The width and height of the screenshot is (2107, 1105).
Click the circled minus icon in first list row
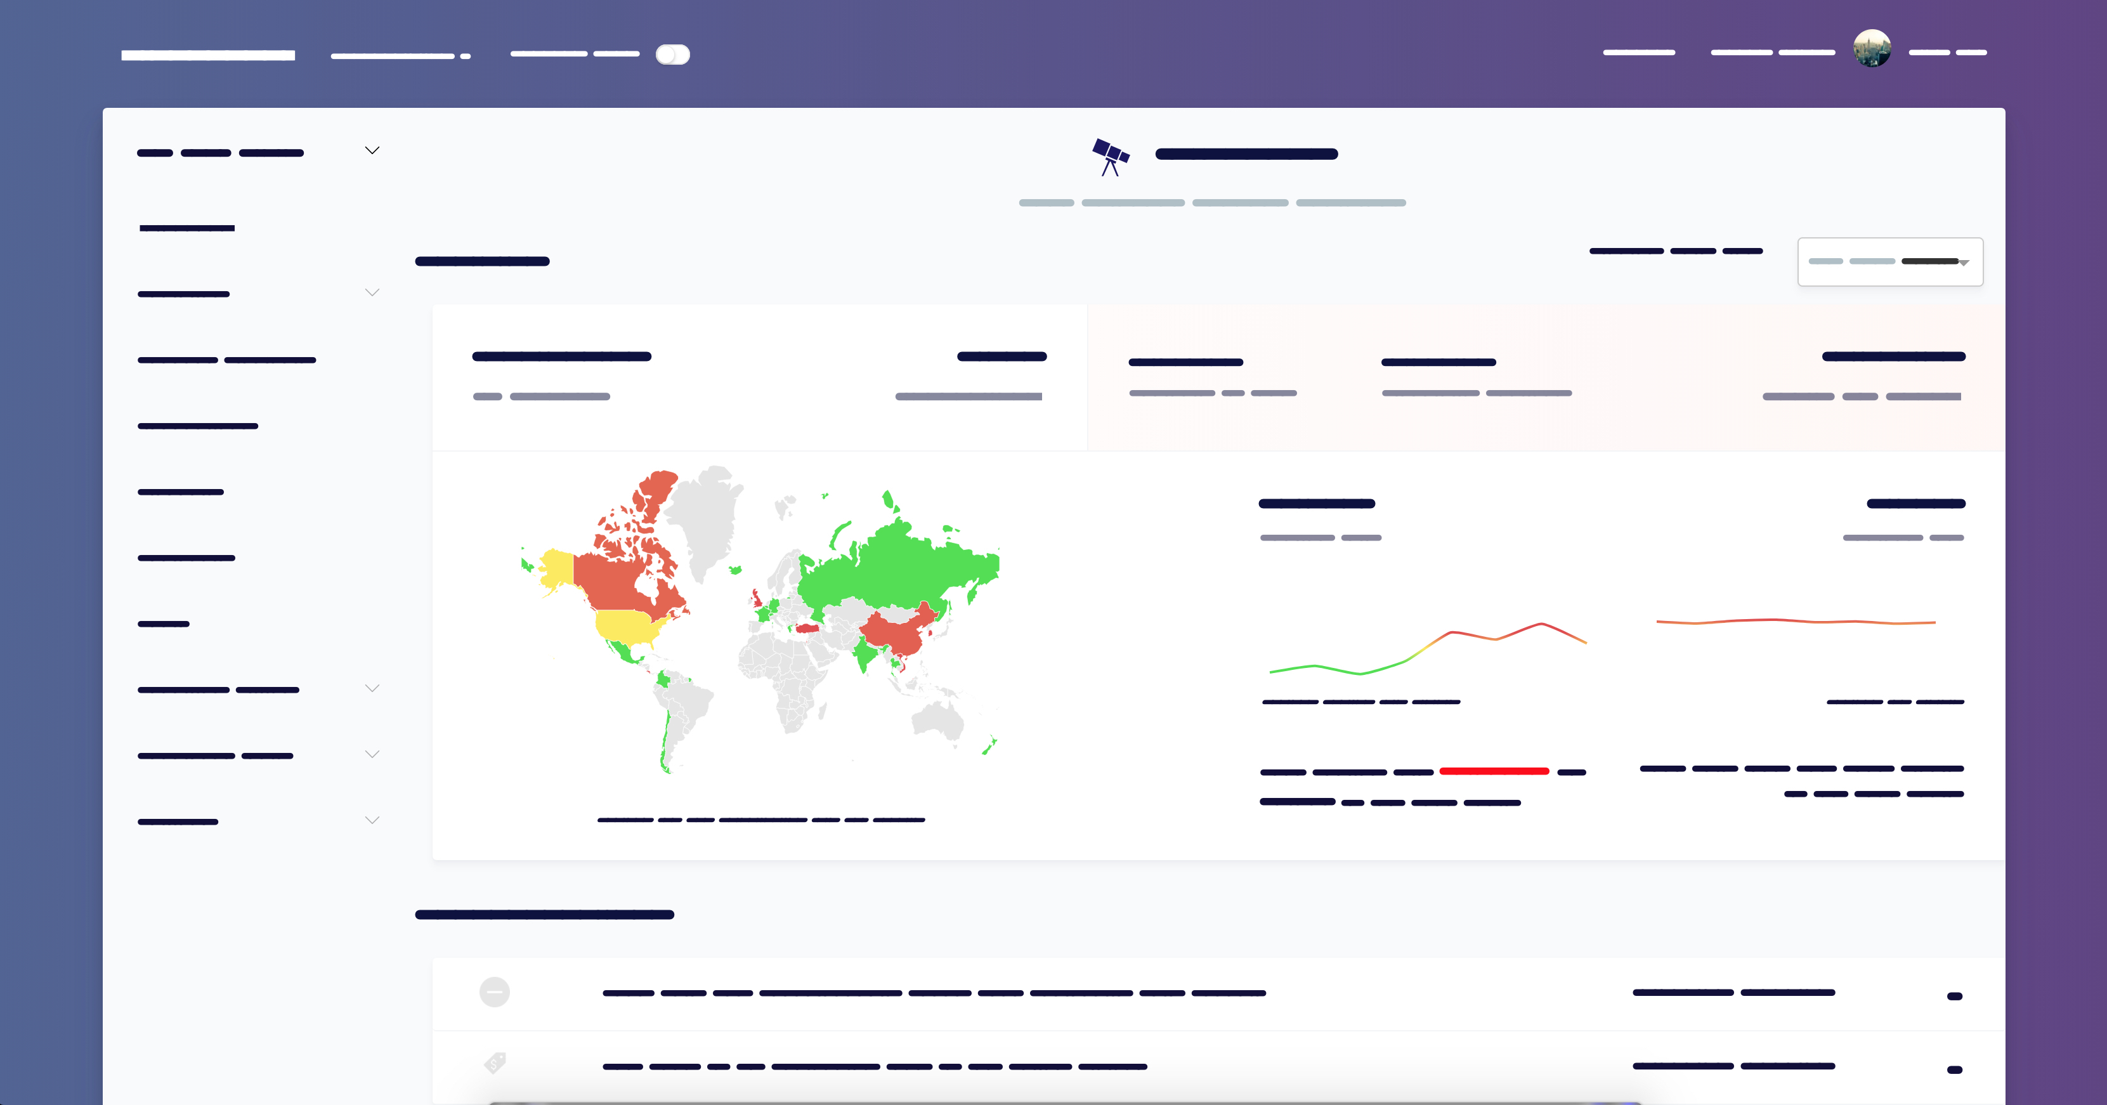[494, 992]
